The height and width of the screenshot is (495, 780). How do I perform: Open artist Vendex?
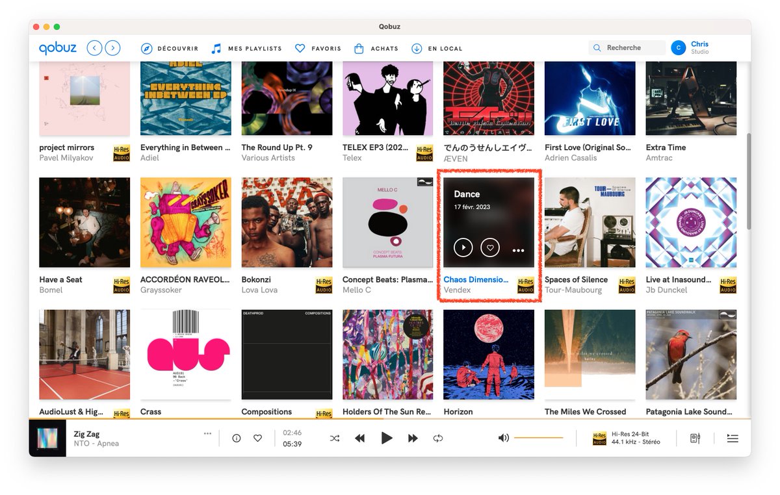457,290
